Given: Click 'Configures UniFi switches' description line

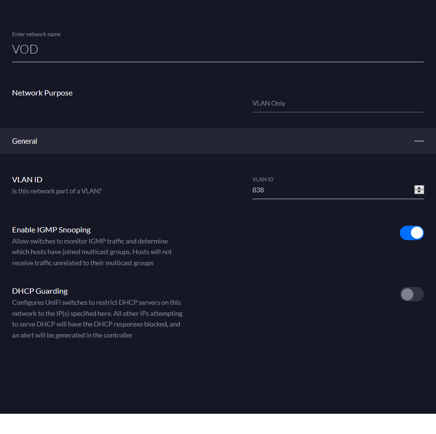Looking at the screenshot, I should tap(96, 302).
